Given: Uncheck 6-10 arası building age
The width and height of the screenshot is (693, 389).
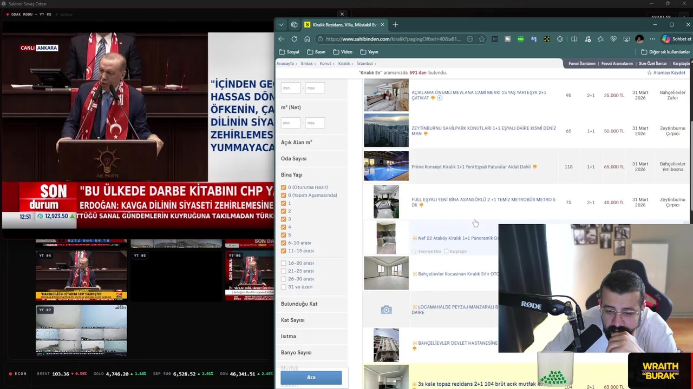Looking at the screenshot, I should (283, 243).
